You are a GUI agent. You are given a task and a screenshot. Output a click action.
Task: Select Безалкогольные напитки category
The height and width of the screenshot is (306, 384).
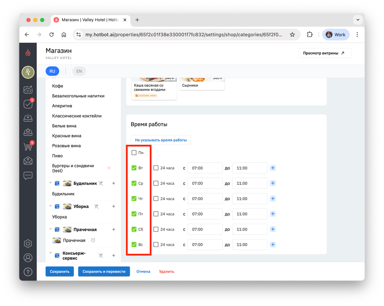(x=78, y=96)
